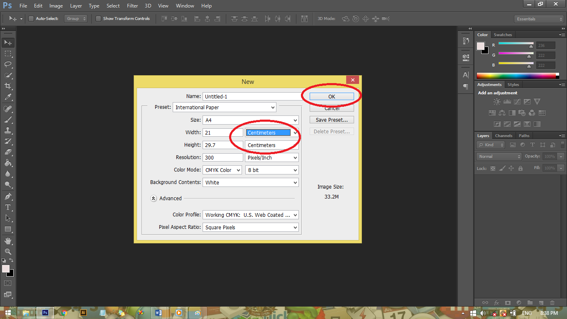Switch to the Styles tab

(x=513, y=85)
